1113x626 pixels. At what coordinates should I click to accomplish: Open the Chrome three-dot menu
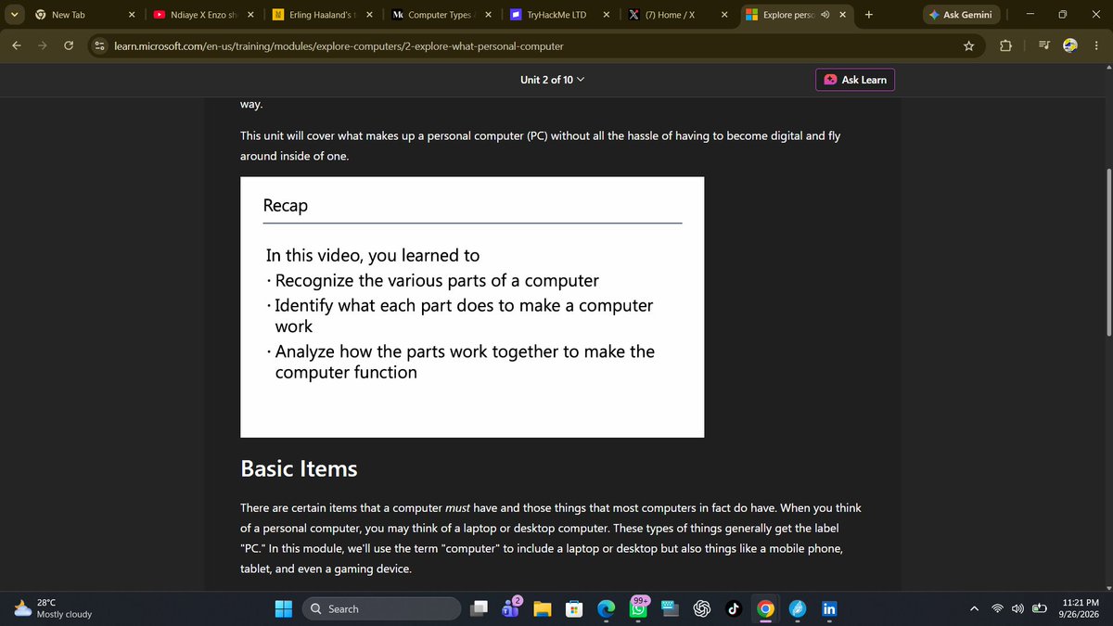coord(1095,45)
